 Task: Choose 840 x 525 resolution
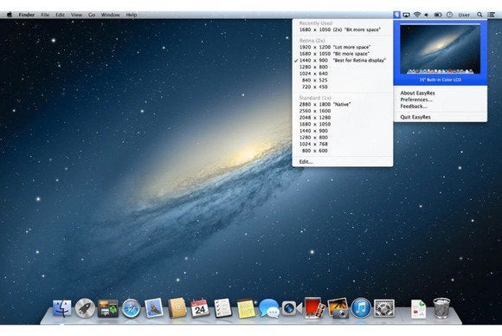(x=342, y=81)
